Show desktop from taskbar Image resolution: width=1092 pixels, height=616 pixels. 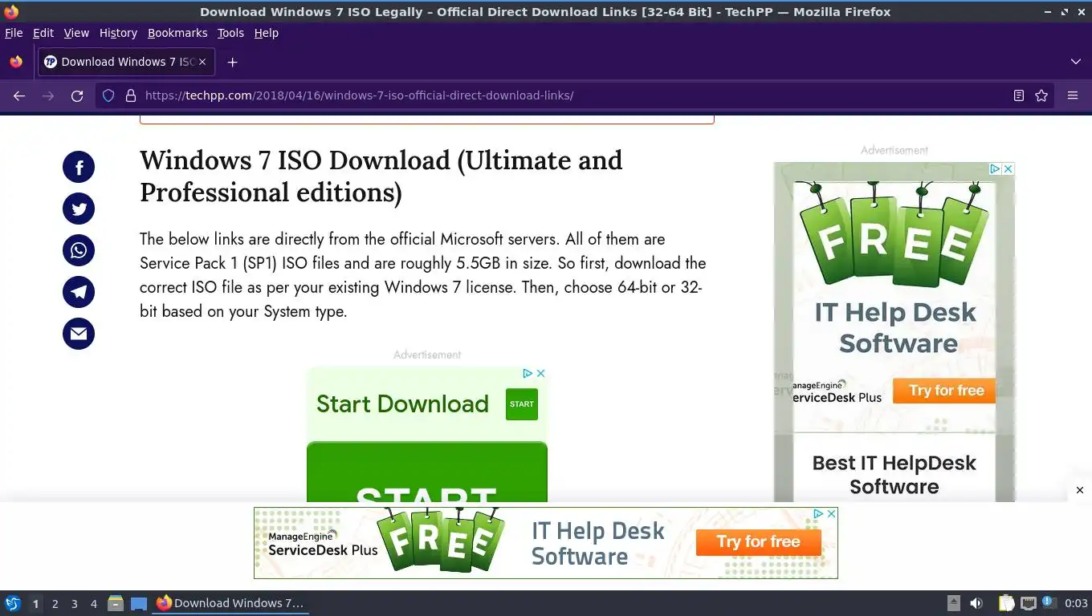[139, 603]
